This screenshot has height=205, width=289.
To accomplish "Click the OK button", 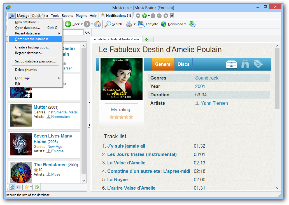I will coord(87,32).
